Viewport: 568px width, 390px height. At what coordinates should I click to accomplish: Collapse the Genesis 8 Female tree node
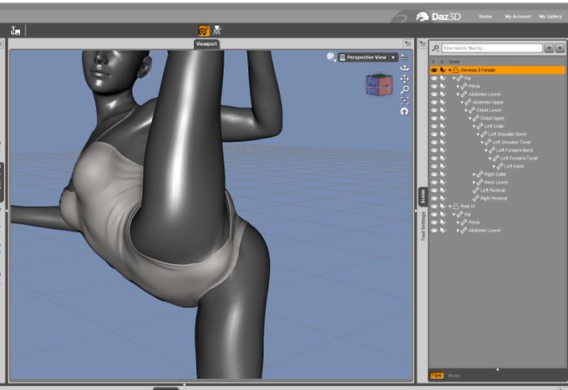pos(450,70)
